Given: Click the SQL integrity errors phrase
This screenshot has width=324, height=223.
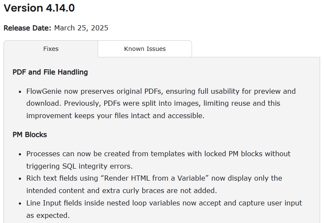Looking at the screenshot, I should point(97,166).
